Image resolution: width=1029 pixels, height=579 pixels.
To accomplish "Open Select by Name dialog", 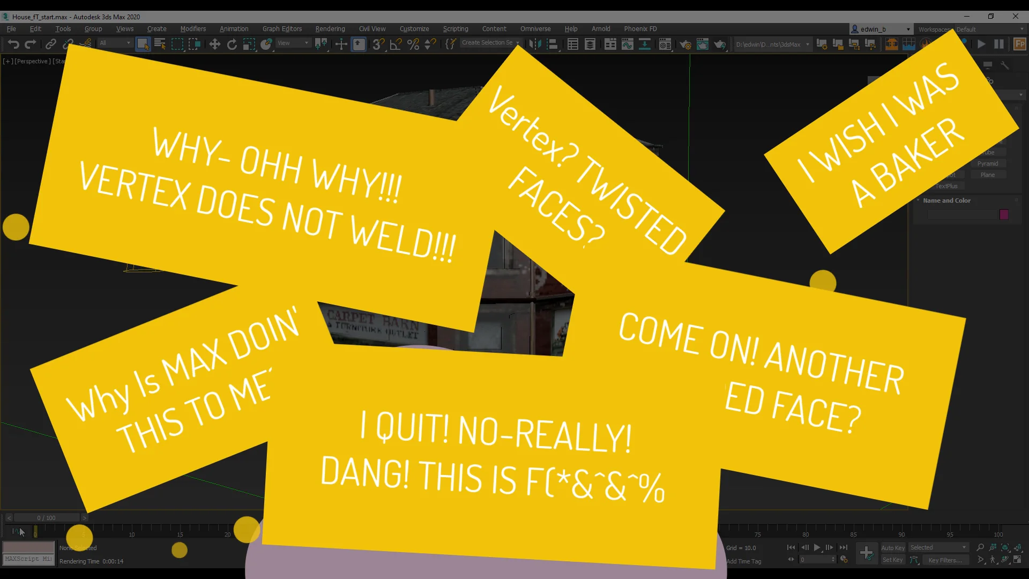I will coord(160,44).
